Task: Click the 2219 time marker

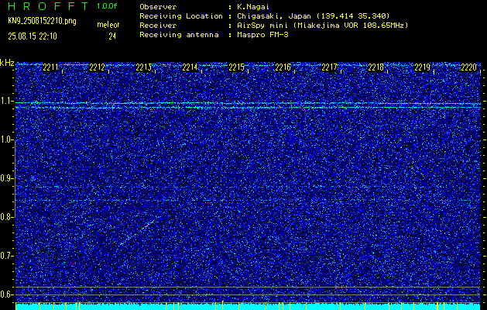Action: (x=423, y=67)
